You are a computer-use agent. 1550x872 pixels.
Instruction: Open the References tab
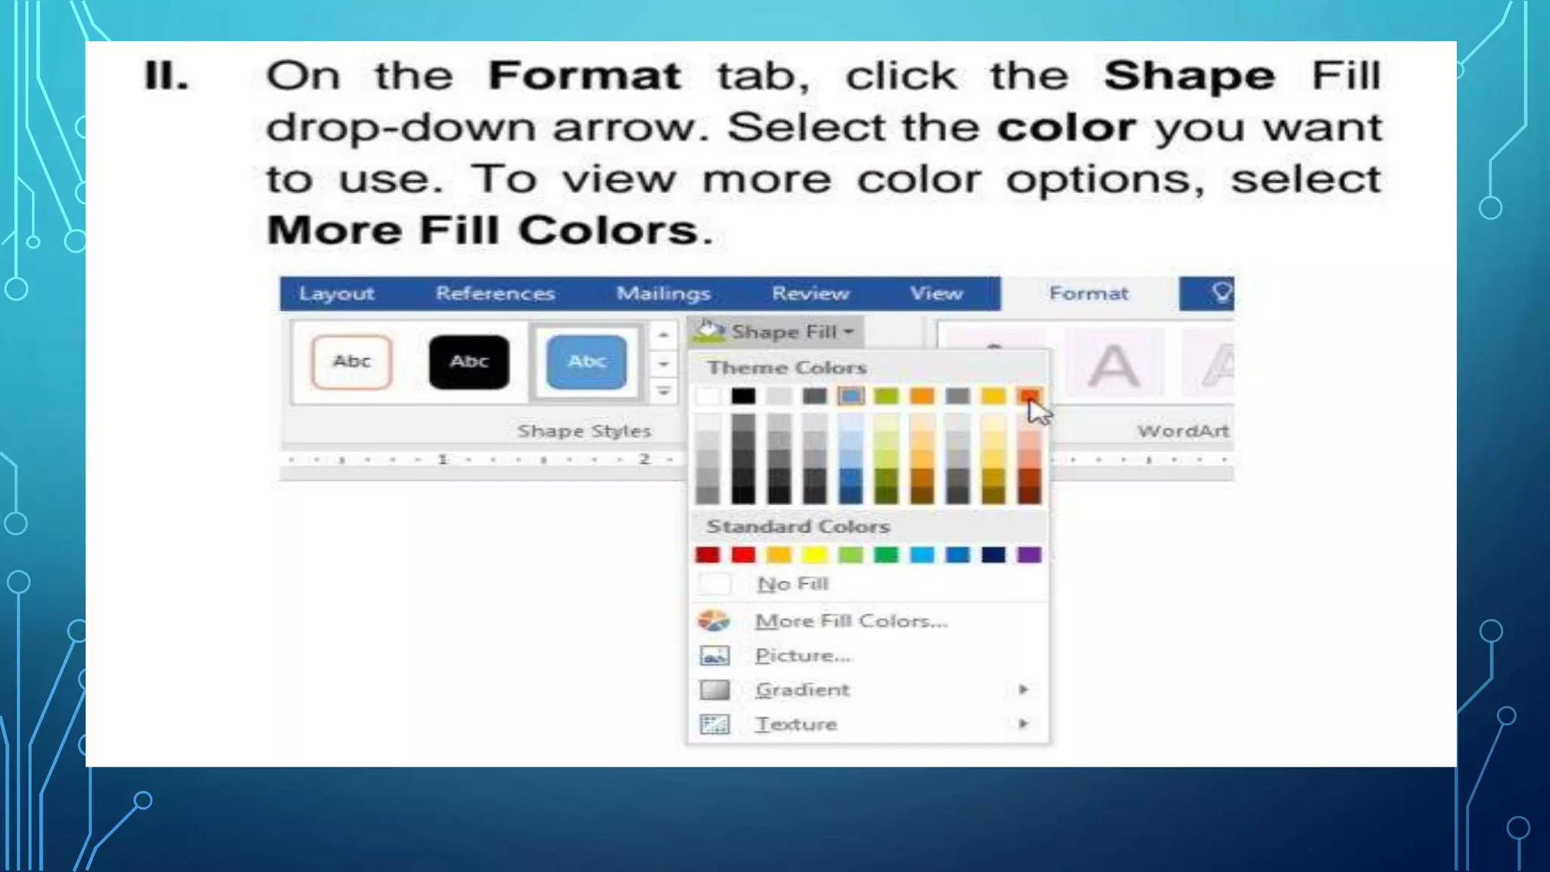pos(495,294)
